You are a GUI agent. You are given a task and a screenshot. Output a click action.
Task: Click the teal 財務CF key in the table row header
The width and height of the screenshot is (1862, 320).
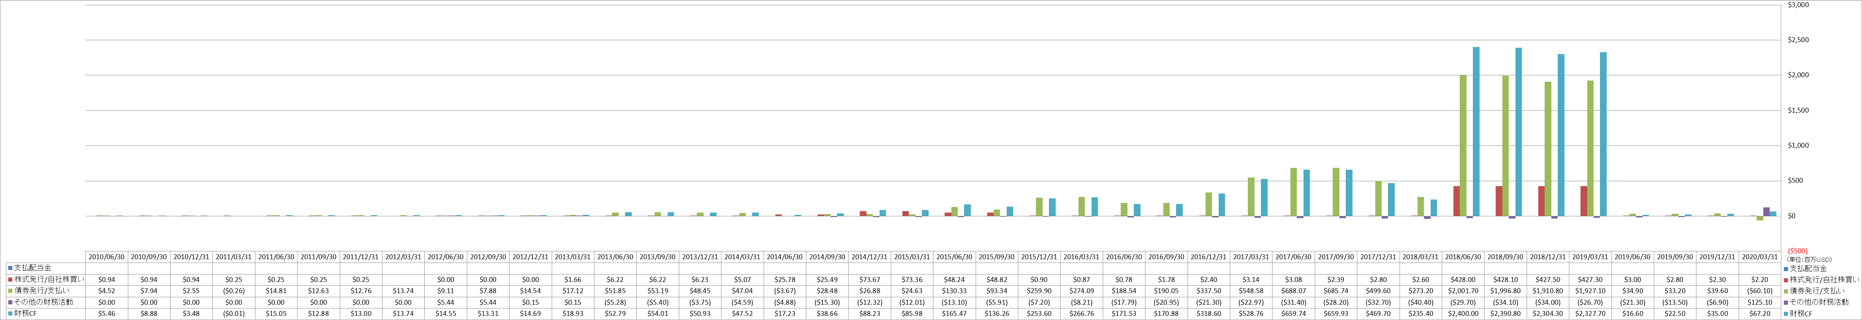[11, 314]
